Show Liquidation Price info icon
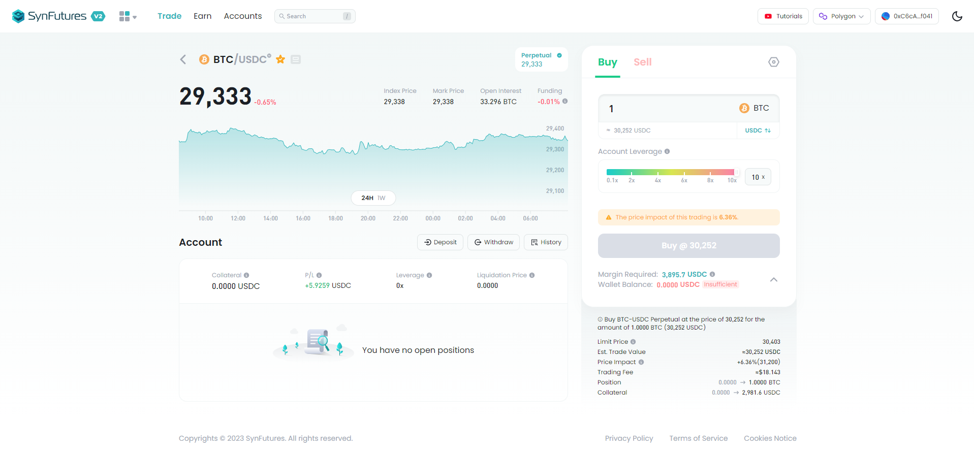974x456 pixels. pos(532,275)
